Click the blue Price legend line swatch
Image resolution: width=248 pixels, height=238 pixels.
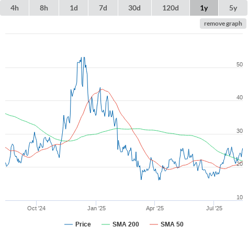point(69,224)
